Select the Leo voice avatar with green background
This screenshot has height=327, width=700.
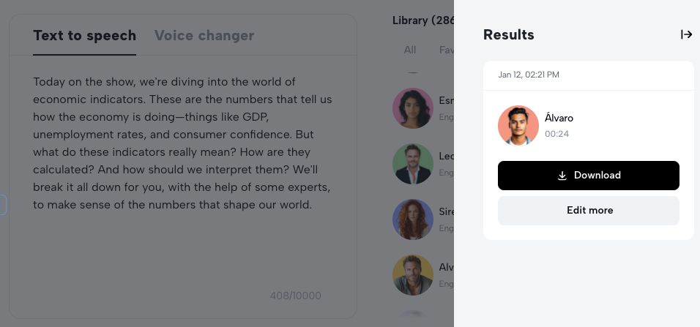click(x=413, y=163)
